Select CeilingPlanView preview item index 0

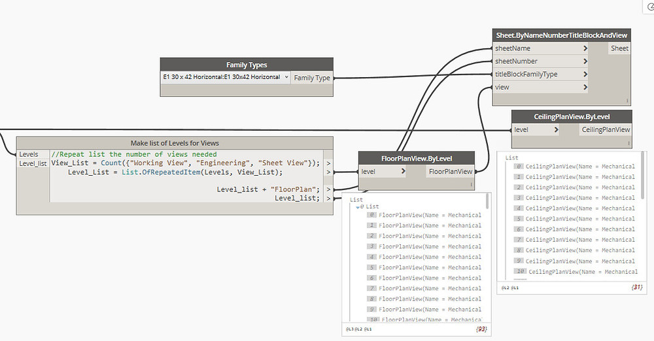point(574,167)
